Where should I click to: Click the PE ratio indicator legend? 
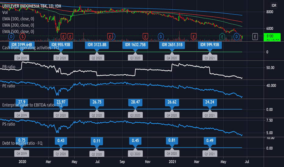coord(9,86)
